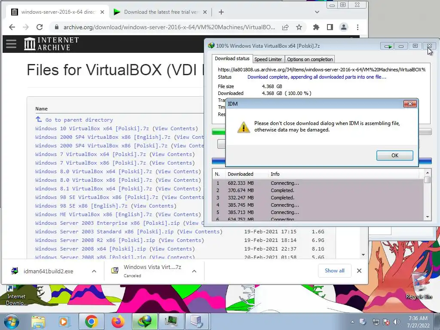Viewport: 440px width, 330px height.
Task: Select connection row 2 with 370.674 MB
Action: point(318,190)
